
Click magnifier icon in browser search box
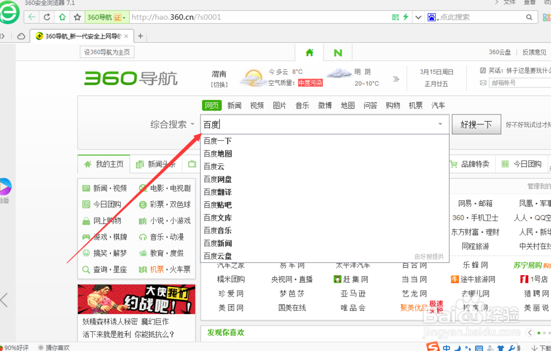click(529, 17)
